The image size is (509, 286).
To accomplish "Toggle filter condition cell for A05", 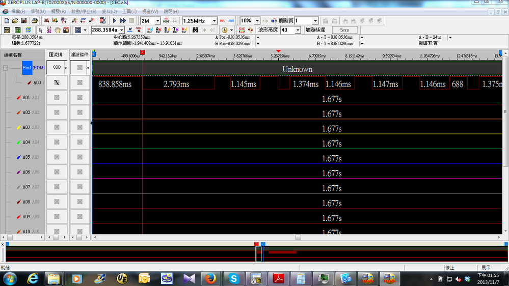I will pyautogui.click(x=80, y=157).
